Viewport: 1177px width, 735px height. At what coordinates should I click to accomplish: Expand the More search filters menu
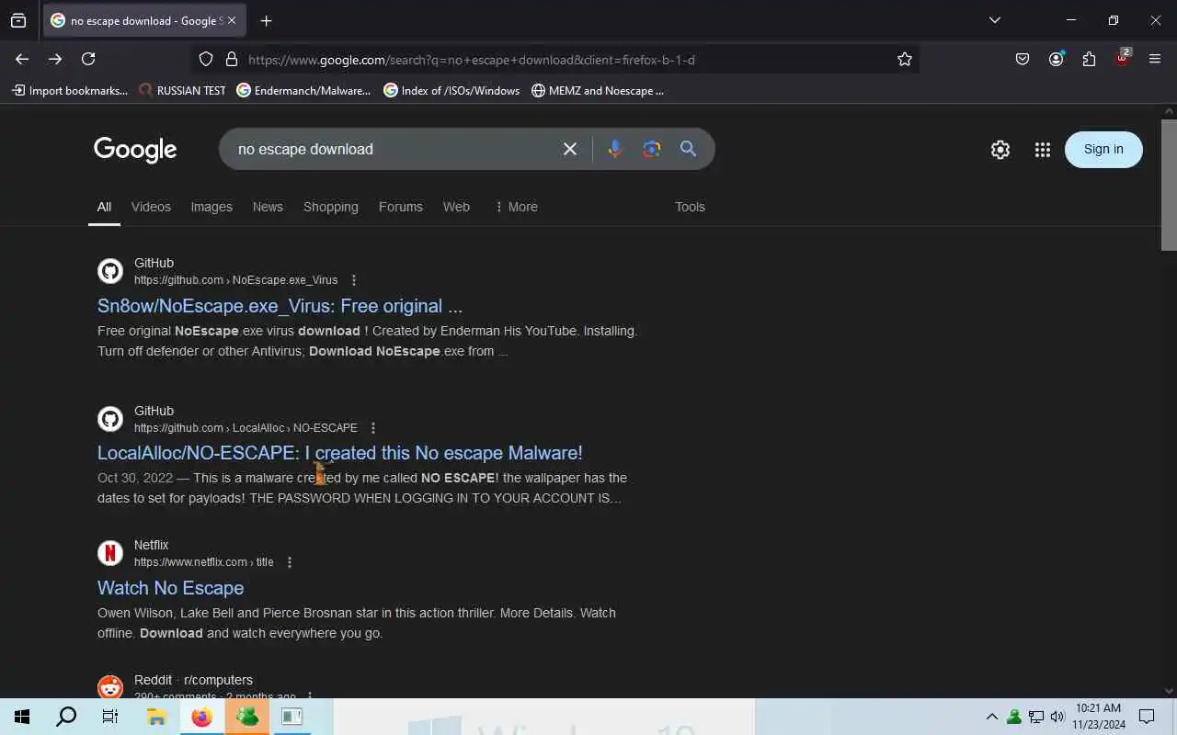[x=516, y=207]
